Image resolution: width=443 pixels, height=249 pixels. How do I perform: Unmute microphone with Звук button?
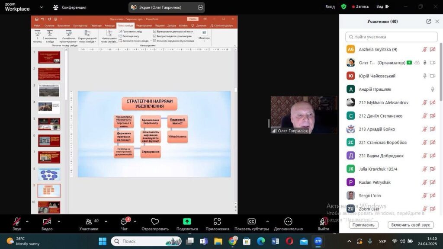[17, 222]
